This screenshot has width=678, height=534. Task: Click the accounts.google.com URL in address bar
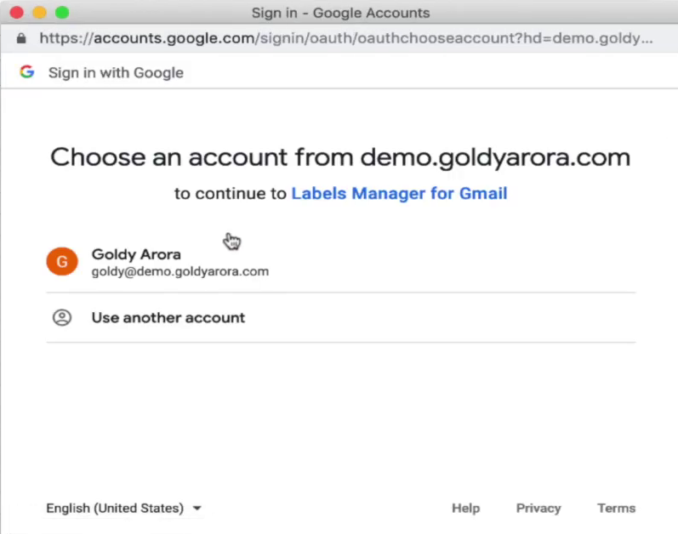(346, 38)
